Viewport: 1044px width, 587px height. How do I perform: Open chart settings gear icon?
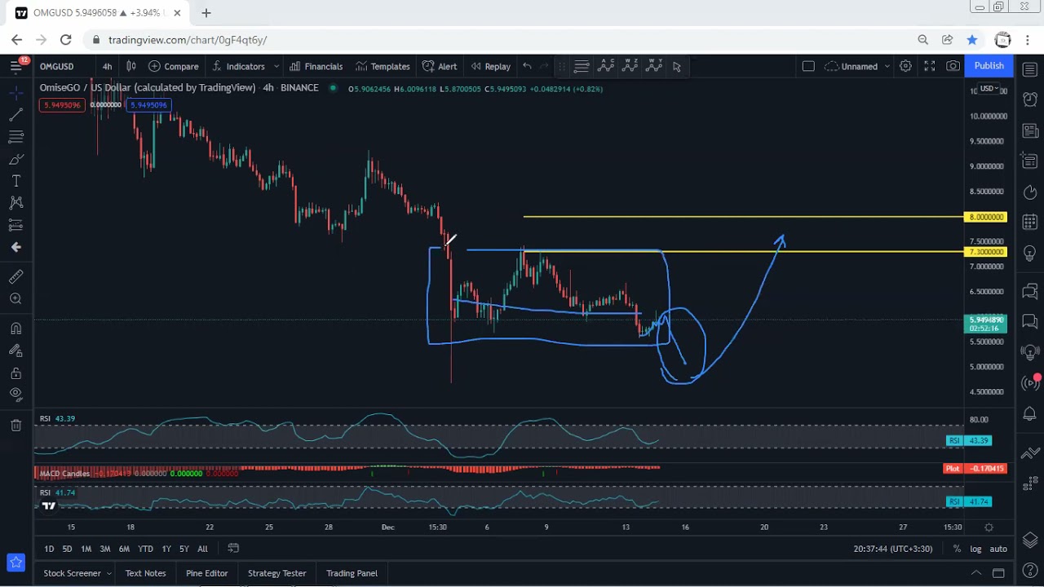[x=905, y=66]
